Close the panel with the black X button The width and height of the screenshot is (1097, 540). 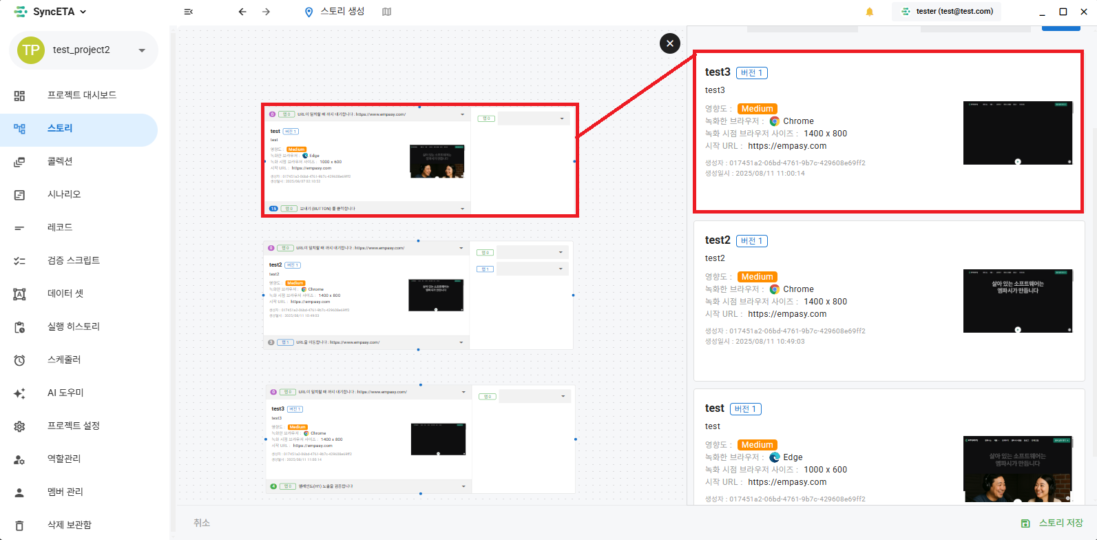coord(670,43)
